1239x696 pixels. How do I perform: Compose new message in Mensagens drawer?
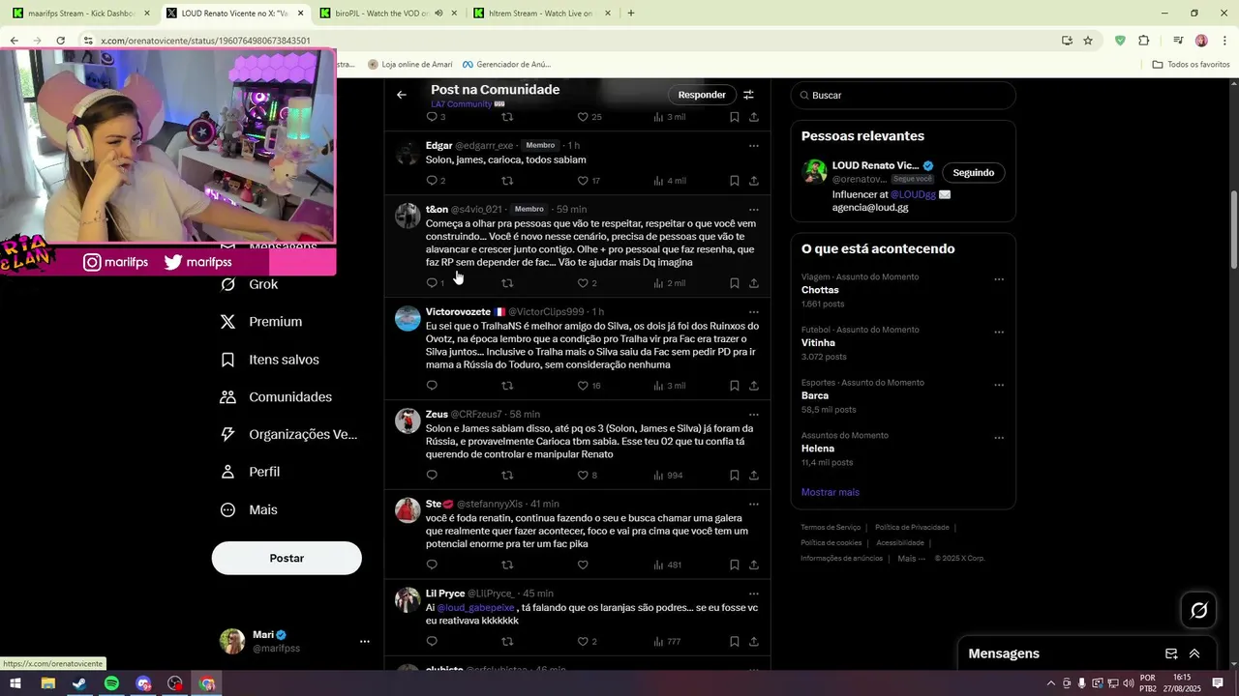pyautogui.click(x=1171, y=653)
